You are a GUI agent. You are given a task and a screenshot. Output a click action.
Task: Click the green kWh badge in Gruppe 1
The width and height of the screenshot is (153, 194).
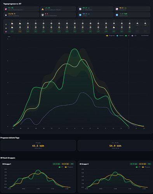(x=57, y=164)
